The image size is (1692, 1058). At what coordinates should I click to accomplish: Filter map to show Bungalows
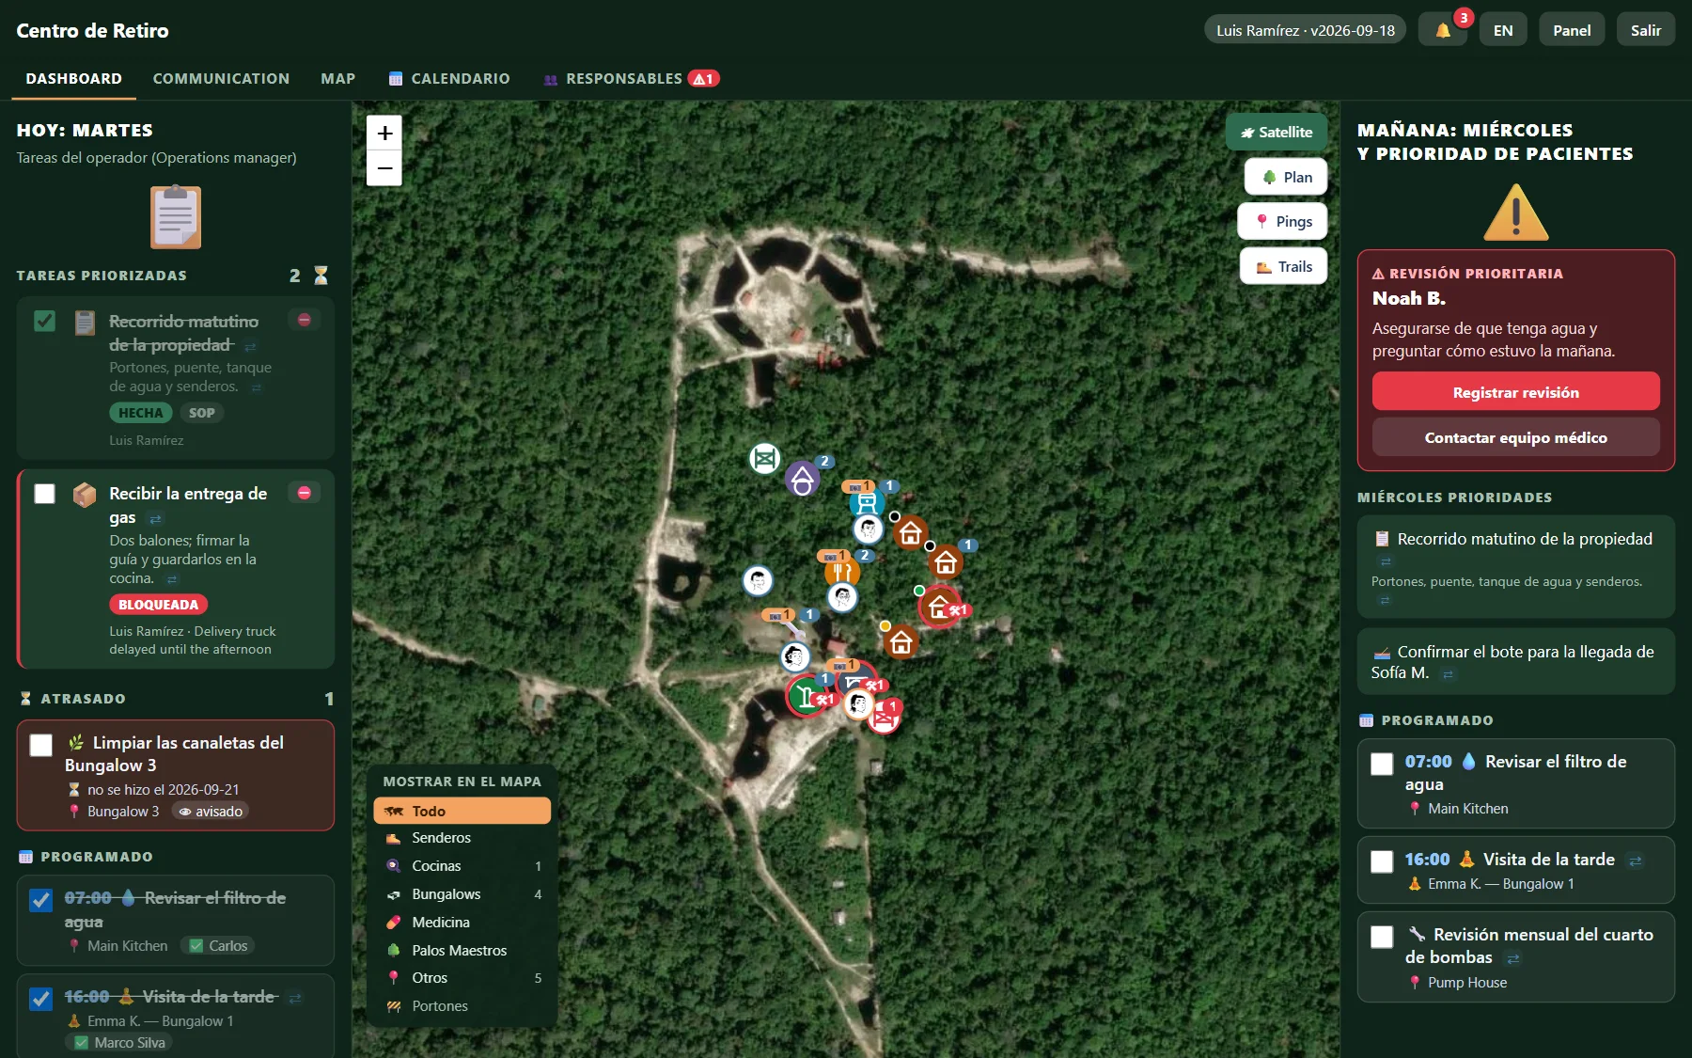[x=462, y=893]
